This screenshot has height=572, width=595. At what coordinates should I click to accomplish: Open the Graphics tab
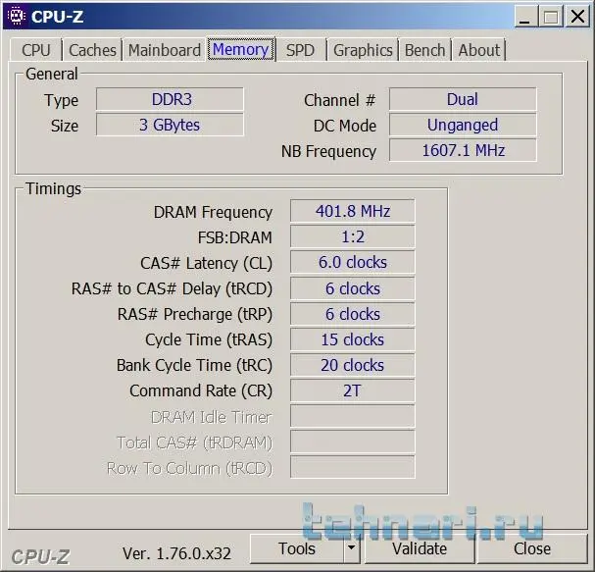(x=363, y=50)
